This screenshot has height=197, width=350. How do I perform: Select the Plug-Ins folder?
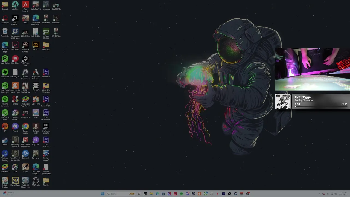(x=46, y=181)
